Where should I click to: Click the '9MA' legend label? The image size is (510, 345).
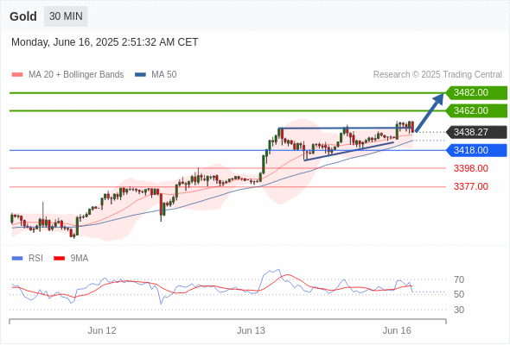click(x=80, y=259)
